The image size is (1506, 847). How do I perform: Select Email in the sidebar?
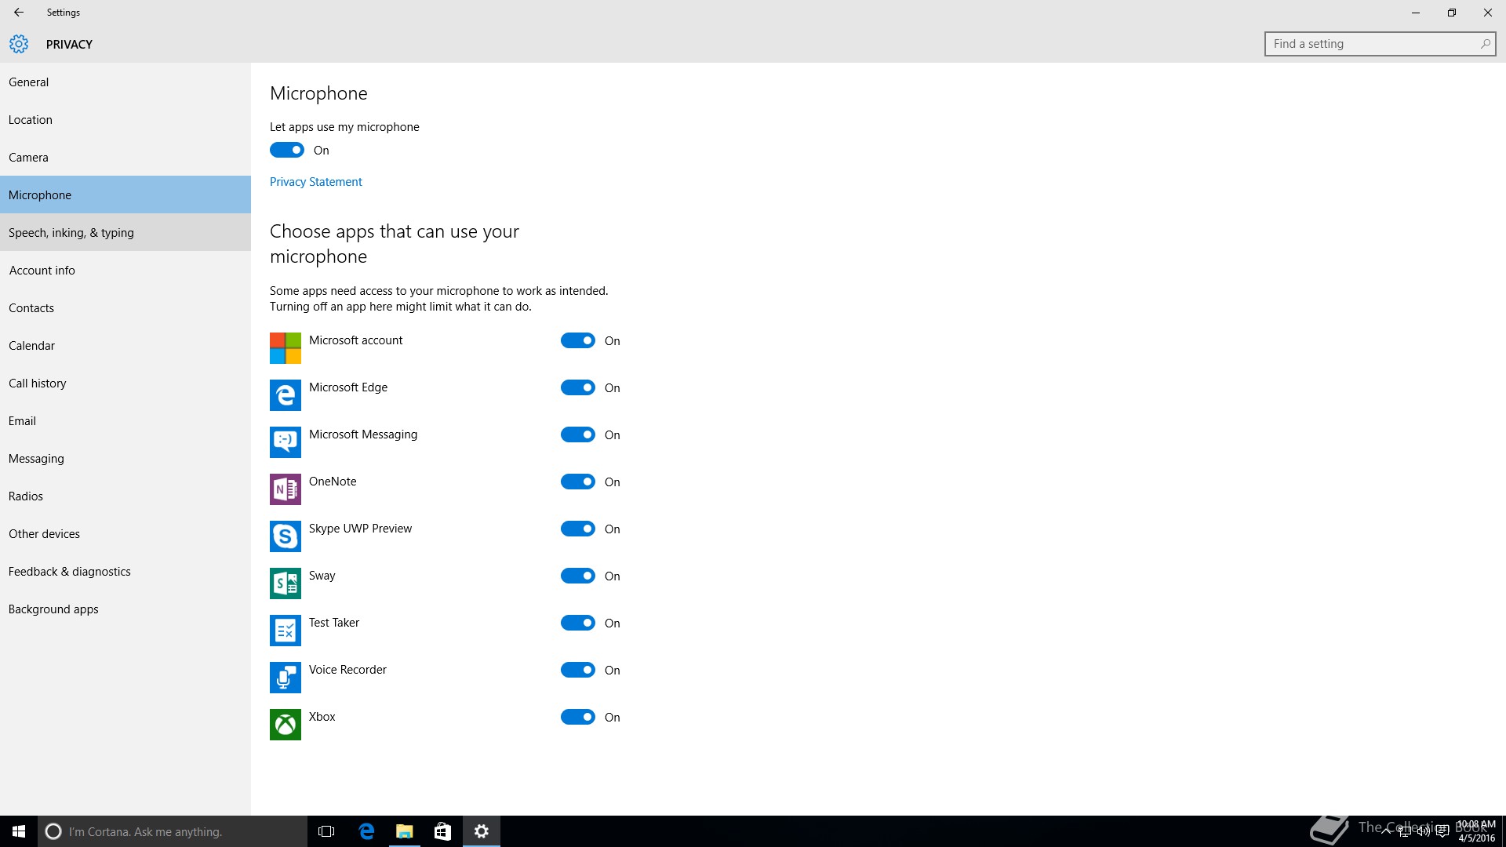(125, 420)
